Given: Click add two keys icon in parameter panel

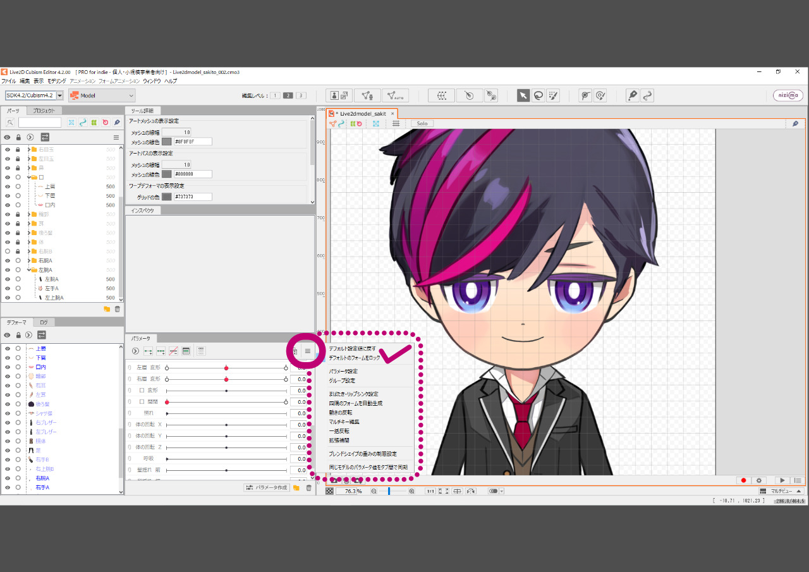Looking at the screenshot, I should (x=148, y=351).
